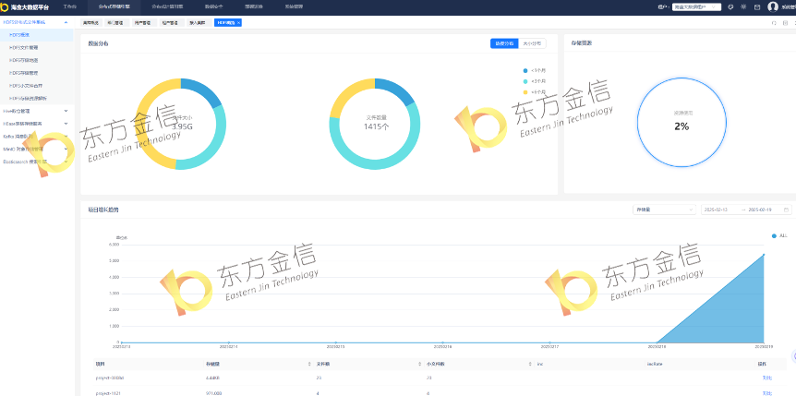This screenshot has height=396, width=796.
Task: Click the 2025-02-13 start date field
Action: pyautogui.click(x=716, y=210)
